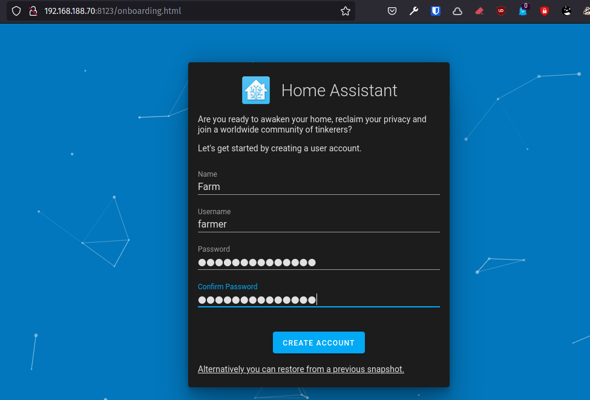The width and height of the screenshot is (590, 400).
Task: Open the Bitwarden extension
Action: click(436, 11)
